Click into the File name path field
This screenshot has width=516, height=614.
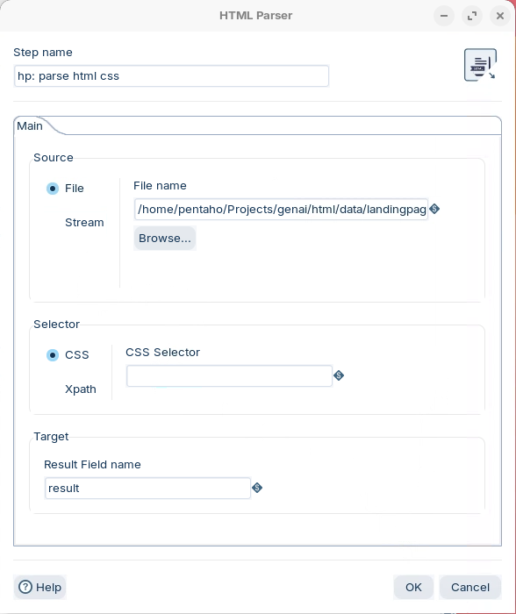point(281,209)
